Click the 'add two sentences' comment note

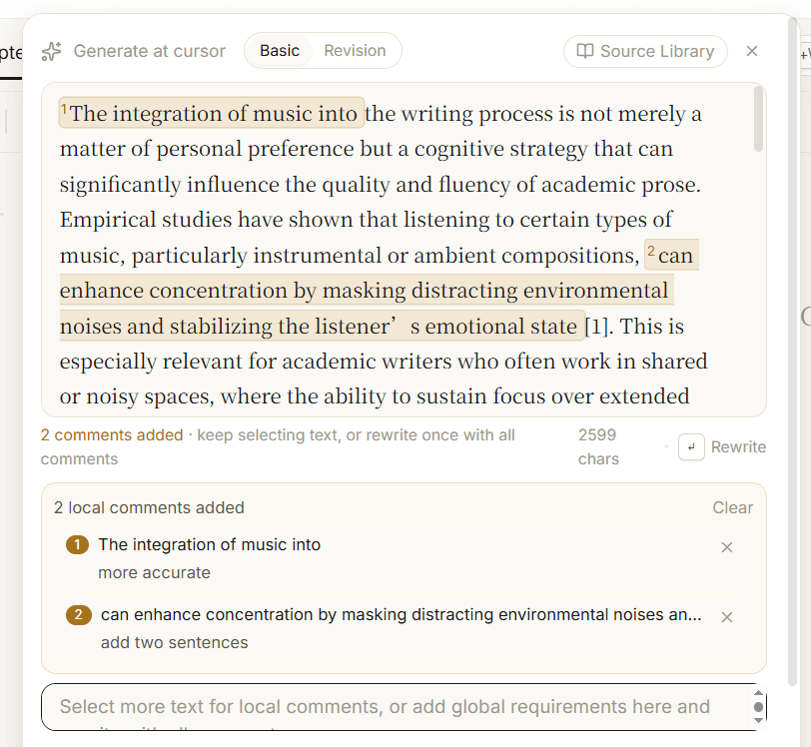(x=175, y=642)
